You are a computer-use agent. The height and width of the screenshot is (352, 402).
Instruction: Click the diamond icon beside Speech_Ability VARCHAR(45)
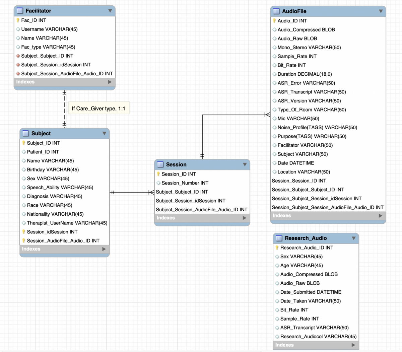coord(24,188)
